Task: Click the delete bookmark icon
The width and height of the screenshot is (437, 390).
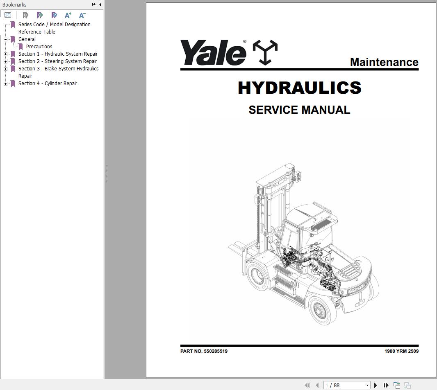Action: pyautogui.click(x=25, y=15)
